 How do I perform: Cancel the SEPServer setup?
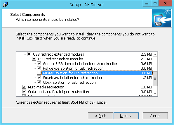coord(155,116)
